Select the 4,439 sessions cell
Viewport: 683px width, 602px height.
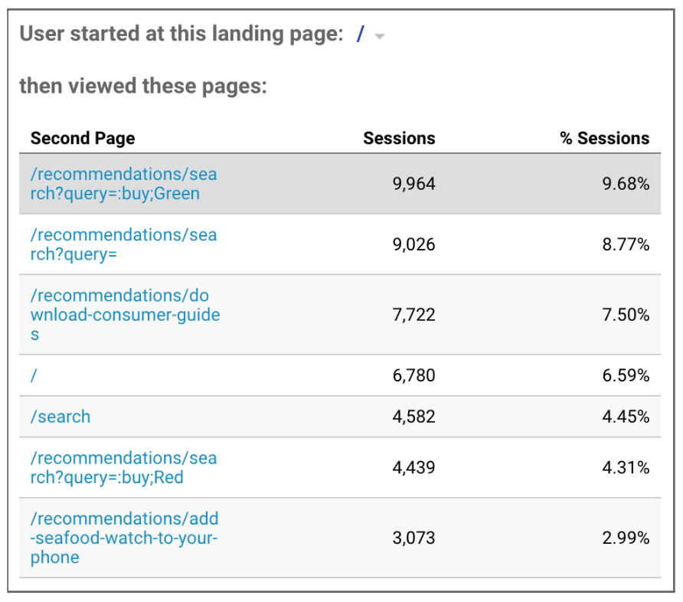413,467
